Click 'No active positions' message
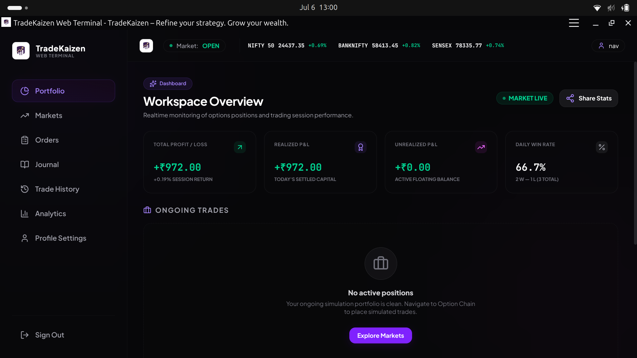The height and width of the screenshot is (358, 637). point(381,293)
